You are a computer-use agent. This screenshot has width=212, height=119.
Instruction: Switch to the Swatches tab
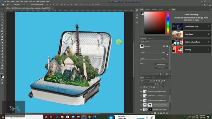[147, 9]
